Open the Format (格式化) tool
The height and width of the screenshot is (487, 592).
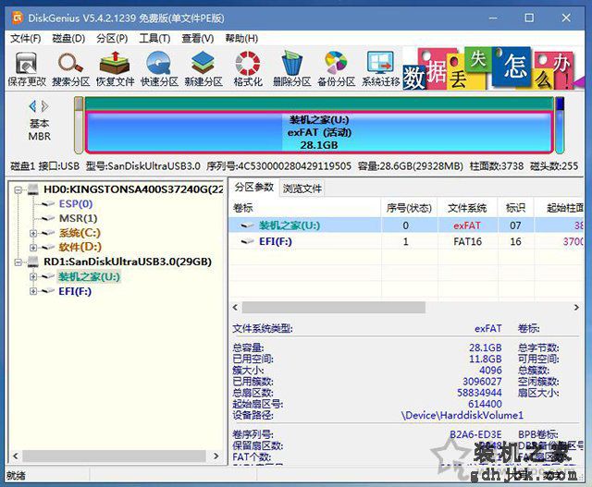248,69
